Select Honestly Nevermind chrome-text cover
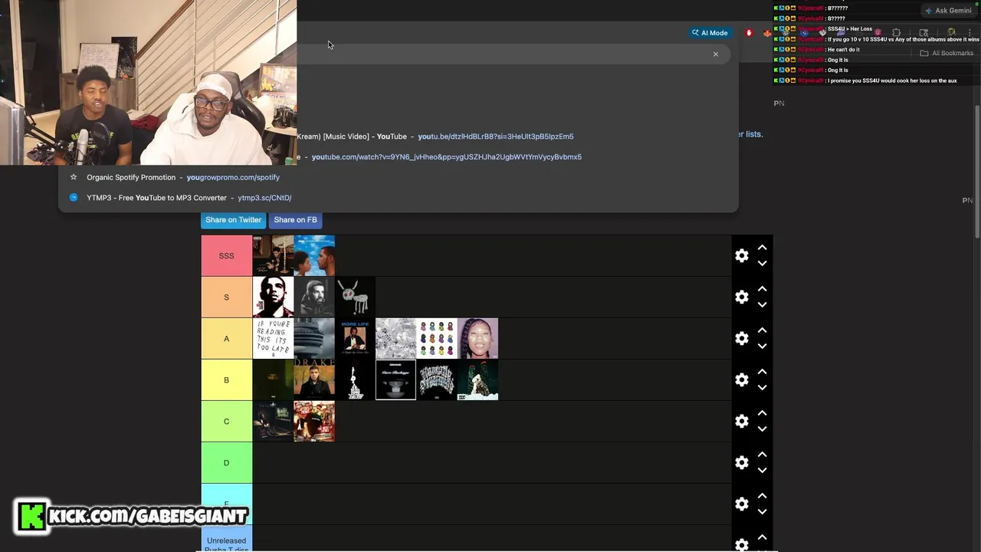 [x=437, y=380]
